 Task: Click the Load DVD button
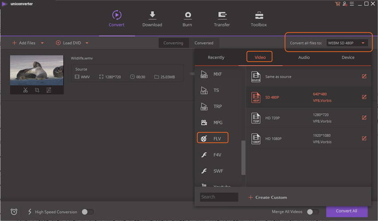(68, 43)
